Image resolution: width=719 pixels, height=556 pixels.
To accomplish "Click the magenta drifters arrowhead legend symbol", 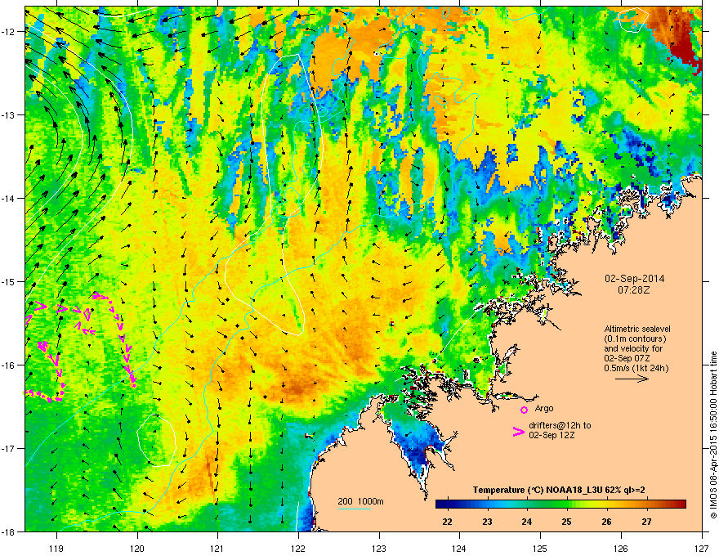I will click(x=518, y=432).
